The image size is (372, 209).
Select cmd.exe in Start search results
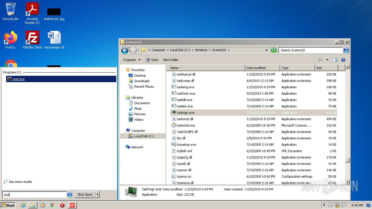(x=61, y=79)
